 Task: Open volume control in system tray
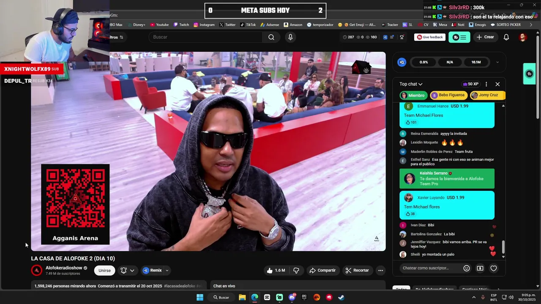tap(511, 297)
